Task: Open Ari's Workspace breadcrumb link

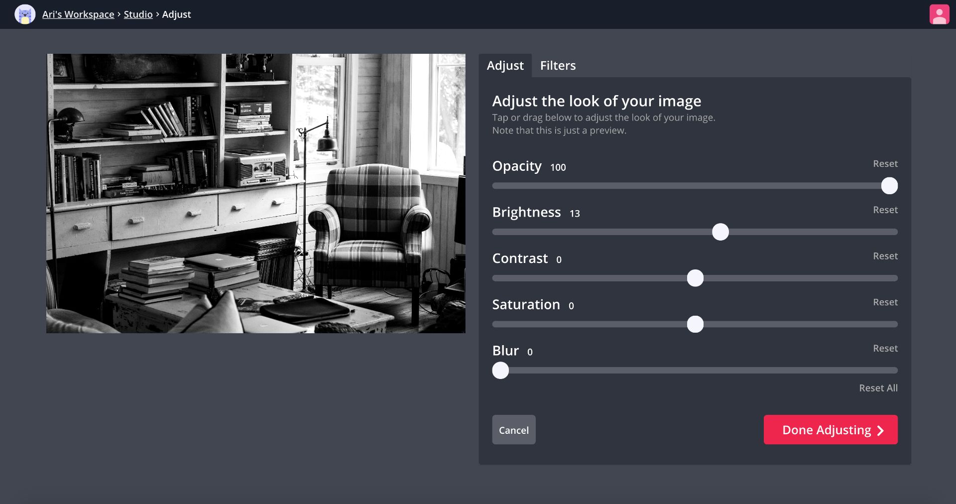Action: click(78, 14)
